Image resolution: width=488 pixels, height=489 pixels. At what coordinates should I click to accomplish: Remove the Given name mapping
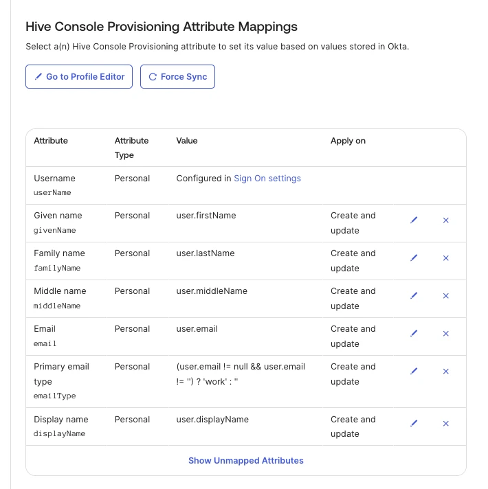pyautogui.click(x=446, y=220)
